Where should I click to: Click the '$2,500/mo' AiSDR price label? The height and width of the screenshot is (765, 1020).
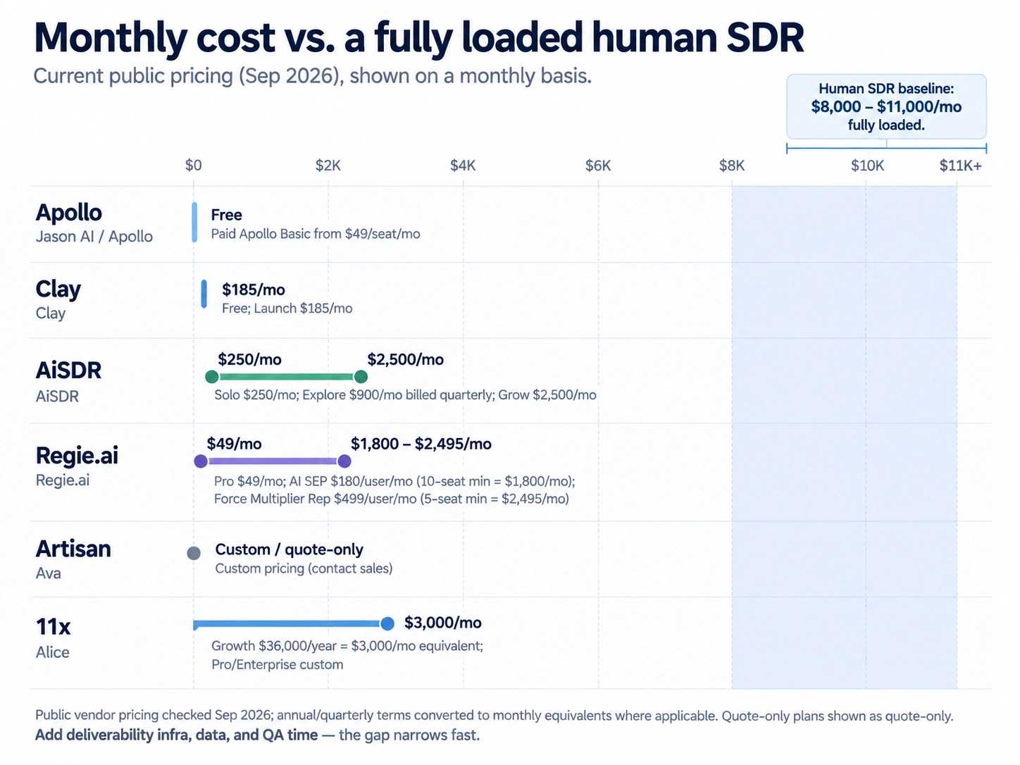point(406,359)
